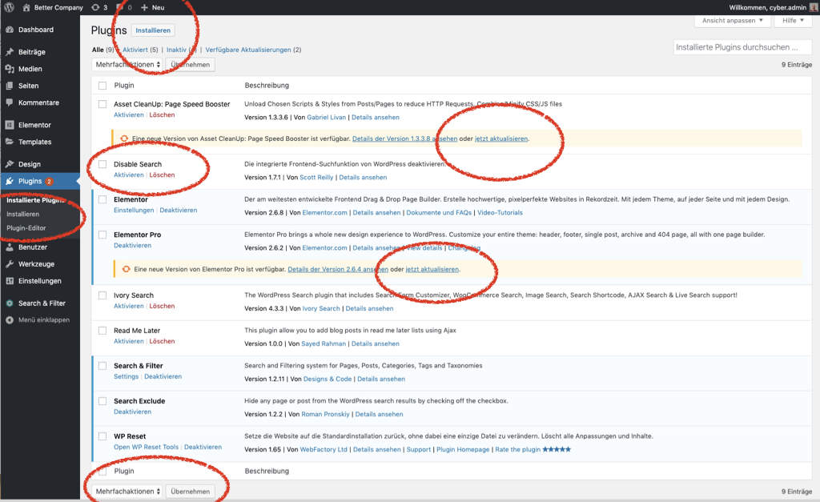The height and width of the screenshot is (502, 820).
Task: Check the Search & Filter plugin checkbox
Action: (x=102, y=366)
